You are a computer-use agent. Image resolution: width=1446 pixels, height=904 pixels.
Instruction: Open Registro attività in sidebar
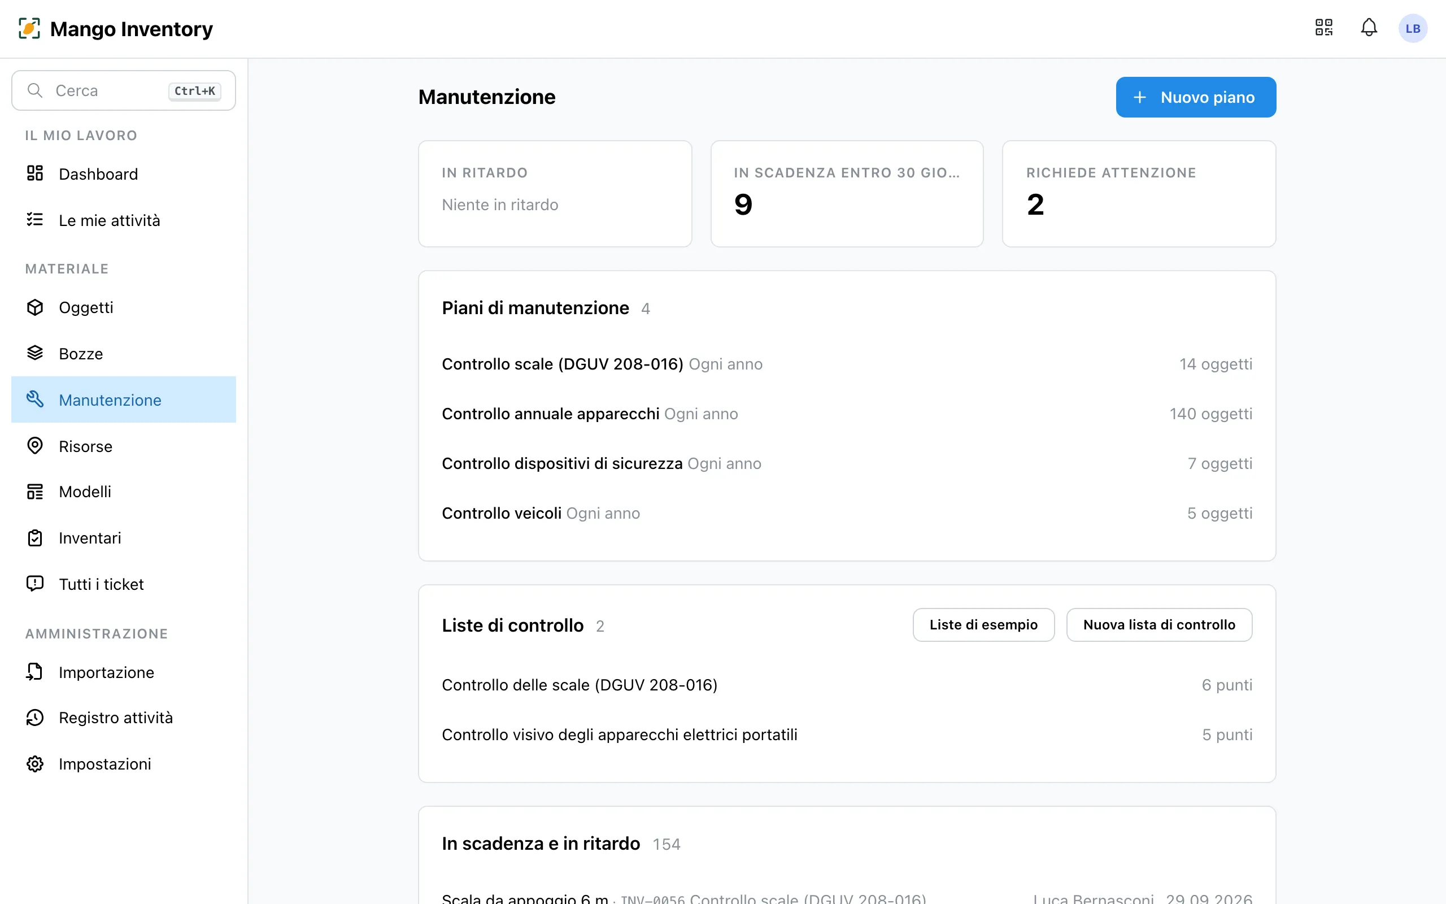[124, 718]
